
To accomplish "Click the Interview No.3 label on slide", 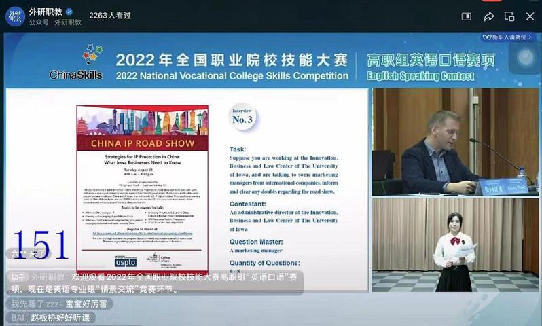I will 242,117.
